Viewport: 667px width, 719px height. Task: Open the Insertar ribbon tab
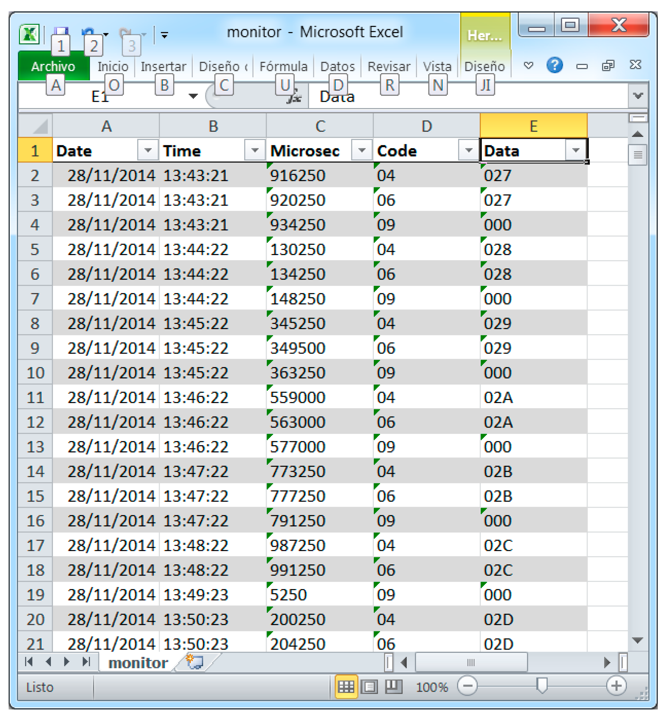[x=163, y=66]
